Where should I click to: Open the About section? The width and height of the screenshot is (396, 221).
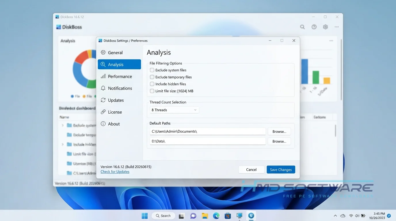pyautogui.click(x=119, y=124)
